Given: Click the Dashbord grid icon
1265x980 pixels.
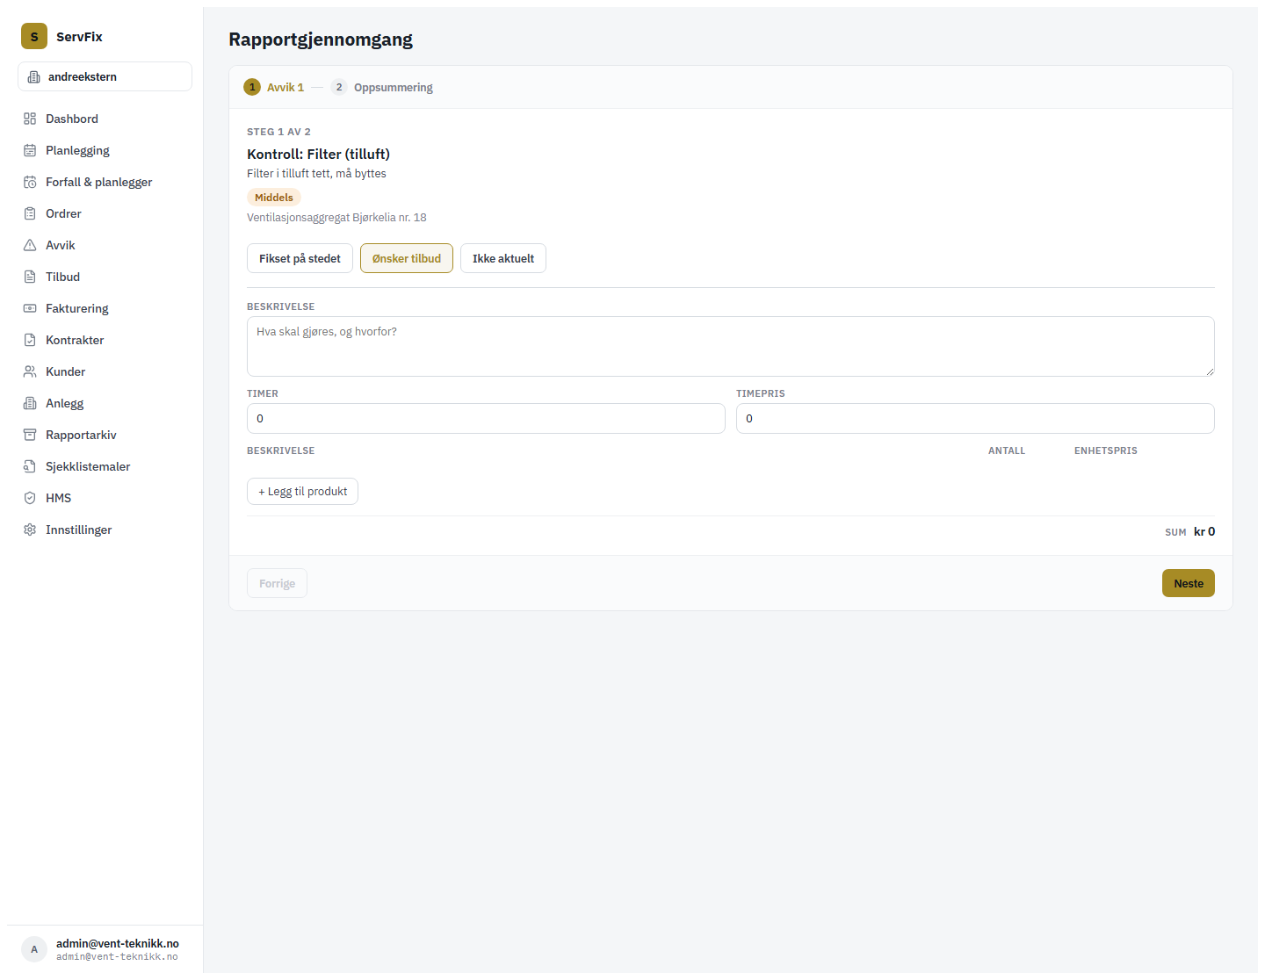Looking at the screenshot, I should coord(30,119).
